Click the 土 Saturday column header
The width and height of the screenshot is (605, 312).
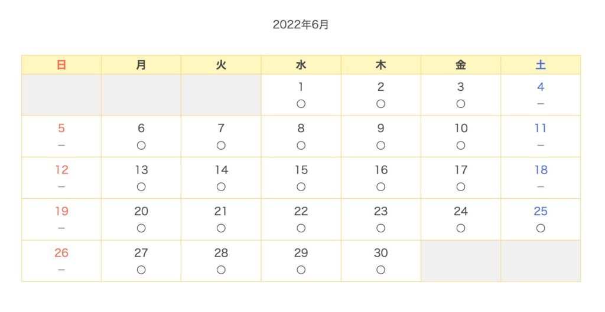(541, 65)
